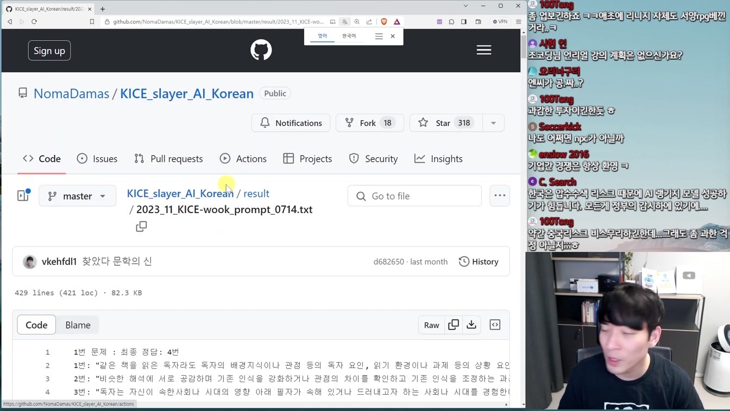The height and width of the screenshot is (411, 730).
Task: Switch to the Projects tab
Action: (x=307, y=159)
